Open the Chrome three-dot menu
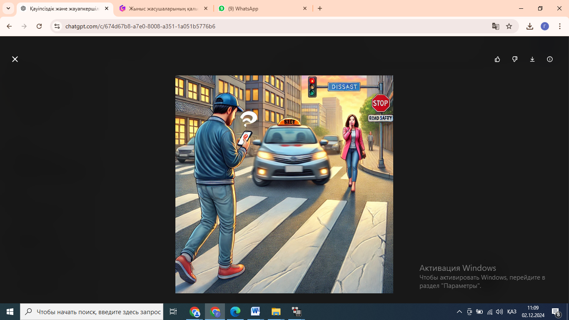This screenshot has height=320, width=569. coord(559,26)
